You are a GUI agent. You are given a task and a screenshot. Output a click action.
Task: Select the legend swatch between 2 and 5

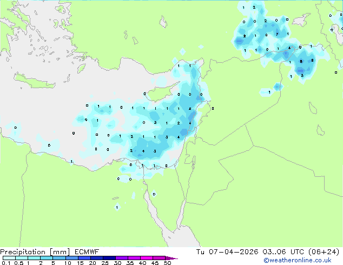pyautogui.click(x=47, y=258)
